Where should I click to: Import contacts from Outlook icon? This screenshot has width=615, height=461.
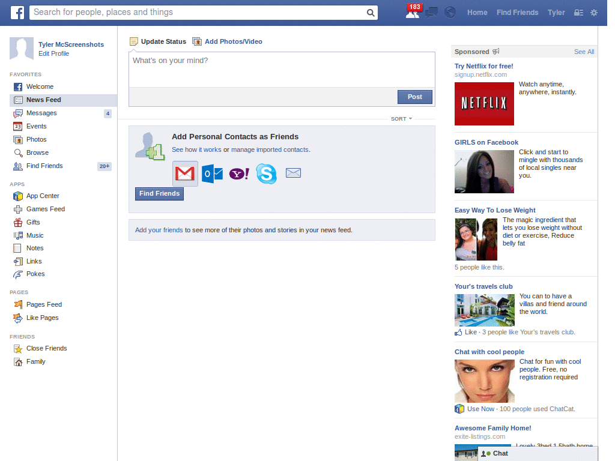coord(212,173)
